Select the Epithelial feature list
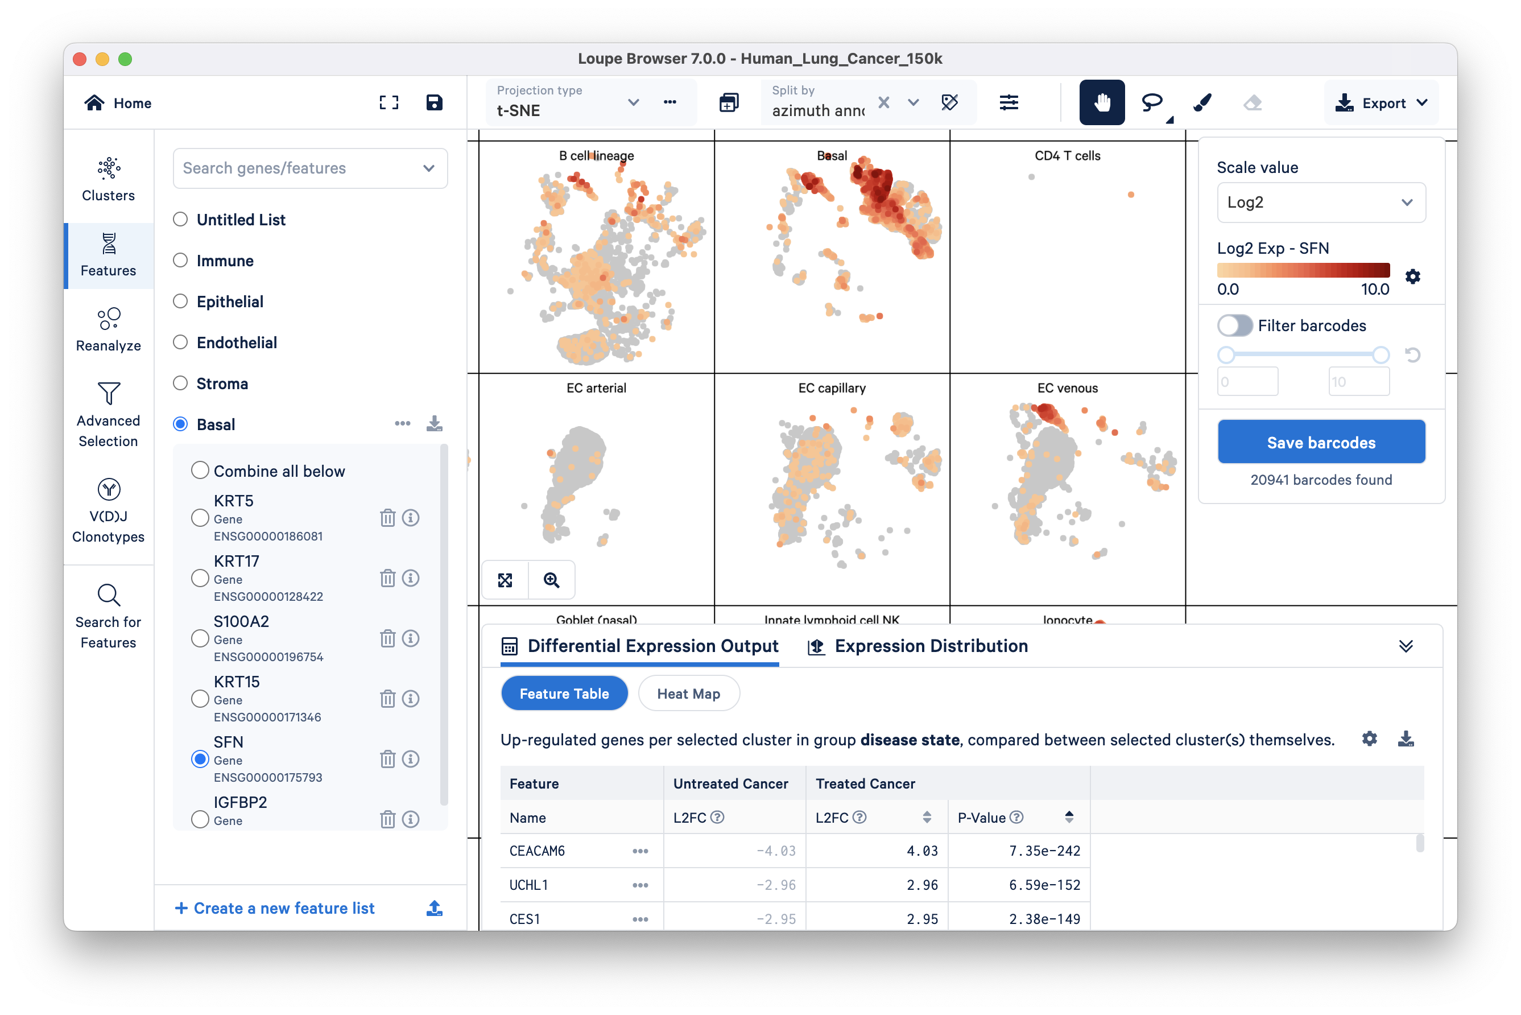Viewport: 1521px width, 1015px height. point(180,302)
